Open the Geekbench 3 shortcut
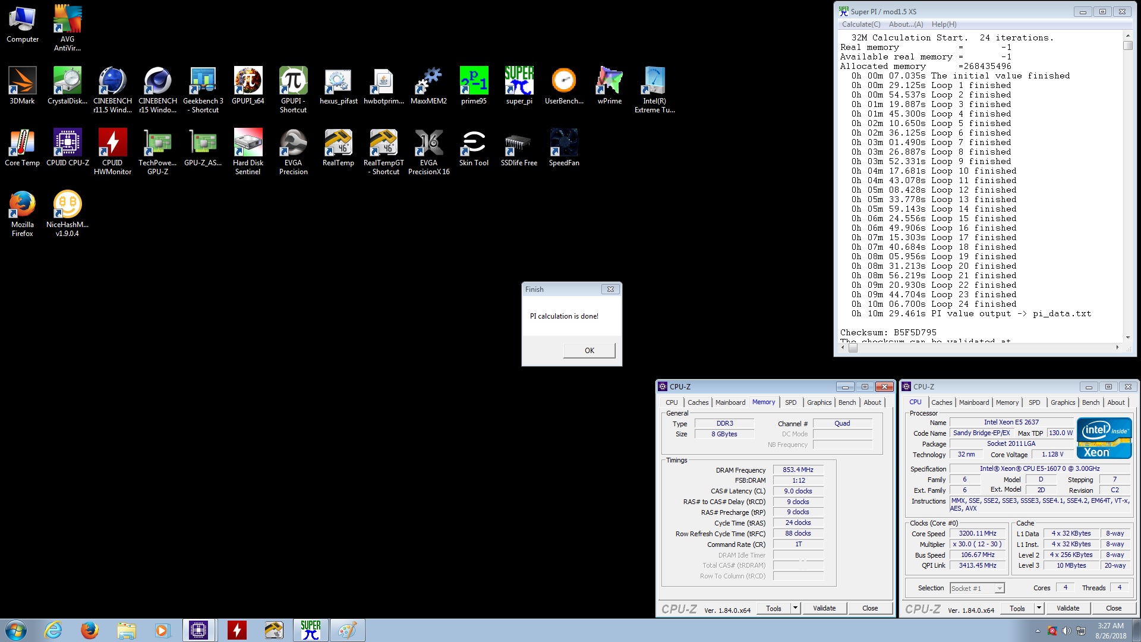This screenshot has width=1141, height=642. (x=203, y=90)
